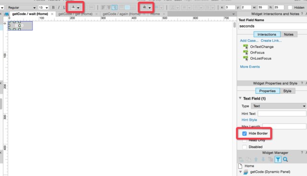Screen dimensions: 307x176
Task: Click the Max Length input field
Action: (x=284, y=126)
